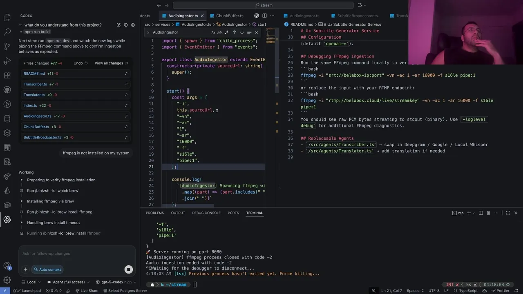Open the ChunkBuffer.ts changed file link

coord(36,127)
